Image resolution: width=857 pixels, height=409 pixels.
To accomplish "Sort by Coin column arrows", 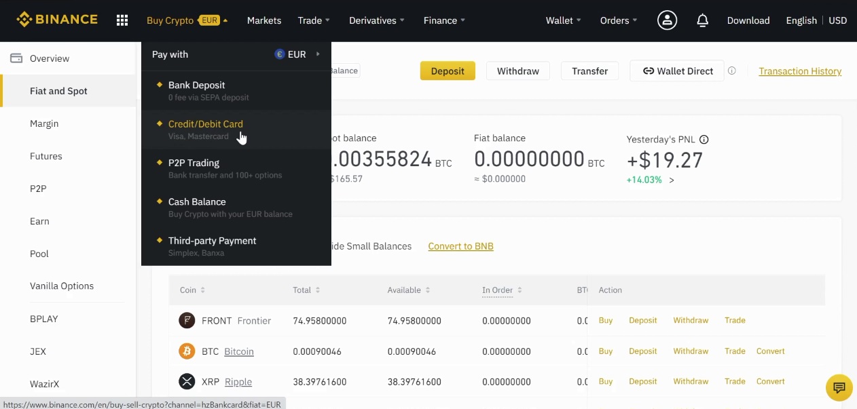I will [x=202, y=290].
